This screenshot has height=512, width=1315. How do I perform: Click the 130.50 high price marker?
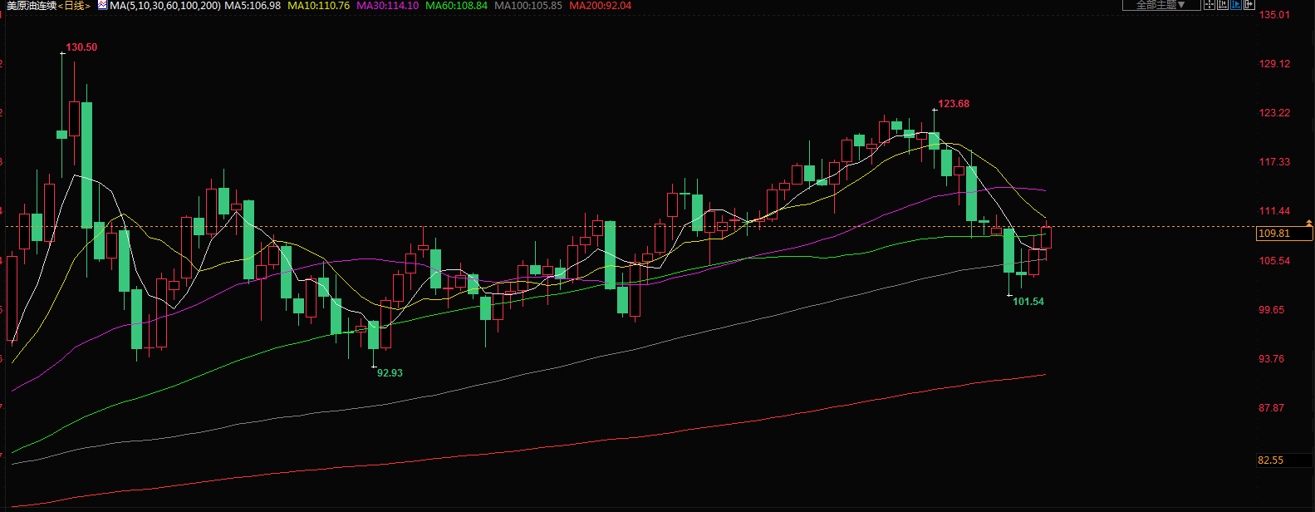(x=81, y=47)
